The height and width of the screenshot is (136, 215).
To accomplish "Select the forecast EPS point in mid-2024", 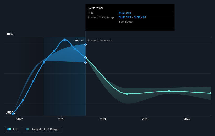I will [127, 94].
